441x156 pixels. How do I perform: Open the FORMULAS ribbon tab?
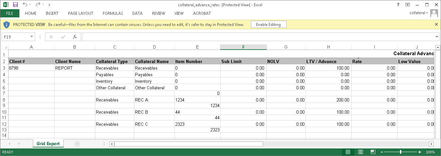pyautogui.click(x=113, y=13)
